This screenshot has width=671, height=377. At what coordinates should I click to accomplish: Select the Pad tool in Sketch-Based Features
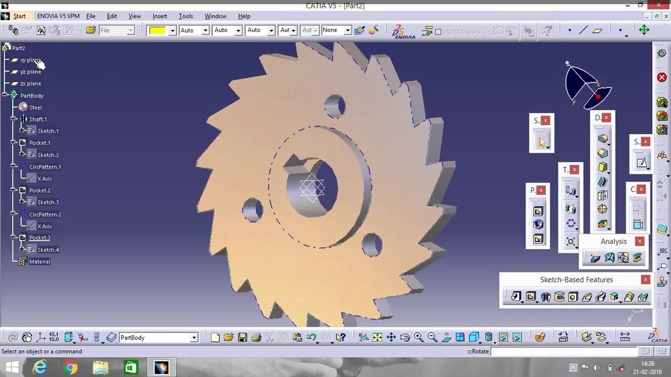point(516,297)
